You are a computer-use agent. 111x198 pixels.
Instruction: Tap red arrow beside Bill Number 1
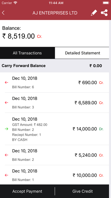[x=7, y=175]
